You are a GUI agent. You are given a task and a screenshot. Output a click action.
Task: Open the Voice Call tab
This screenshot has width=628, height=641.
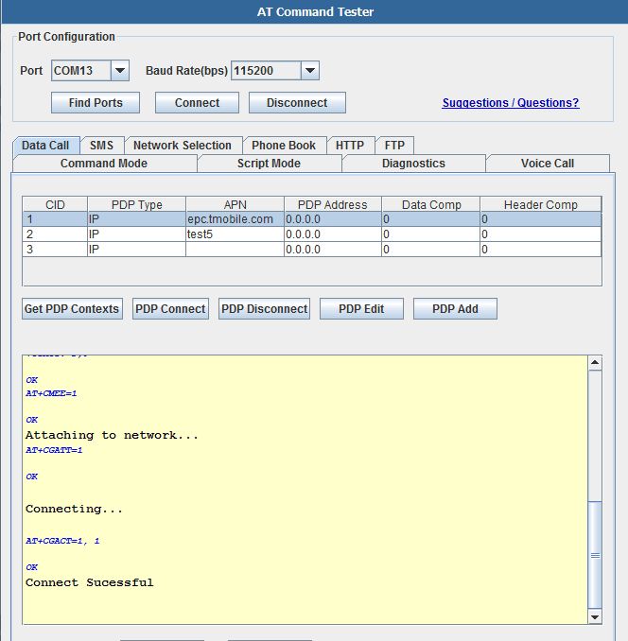click(x=548, y=164)
